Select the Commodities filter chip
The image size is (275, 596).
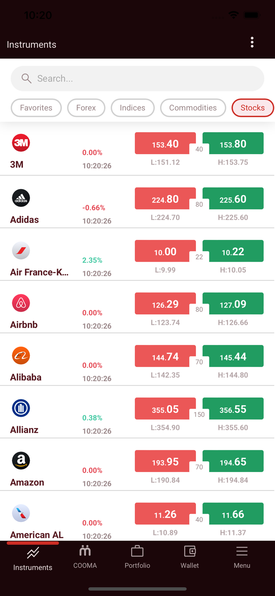click(193, 108)
